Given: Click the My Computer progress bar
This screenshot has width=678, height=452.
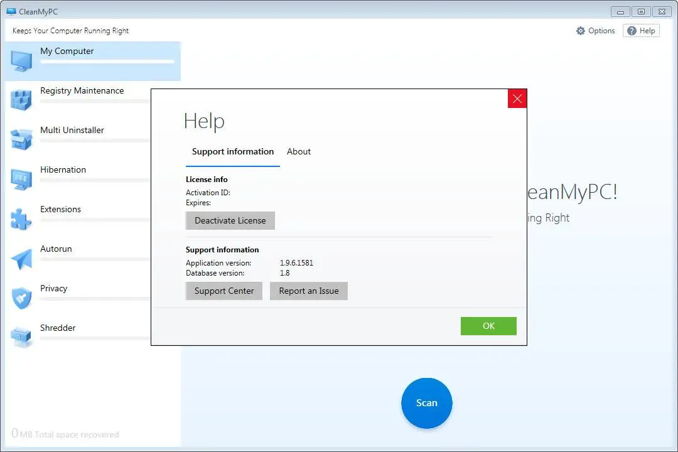Looking at the screenshot, I should (x=107, y=62).
